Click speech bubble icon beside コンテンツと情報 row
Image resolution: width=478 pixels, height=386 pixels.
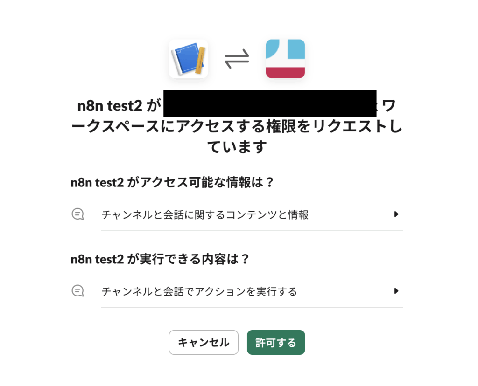pyautogui.click(x=78, y=214)
